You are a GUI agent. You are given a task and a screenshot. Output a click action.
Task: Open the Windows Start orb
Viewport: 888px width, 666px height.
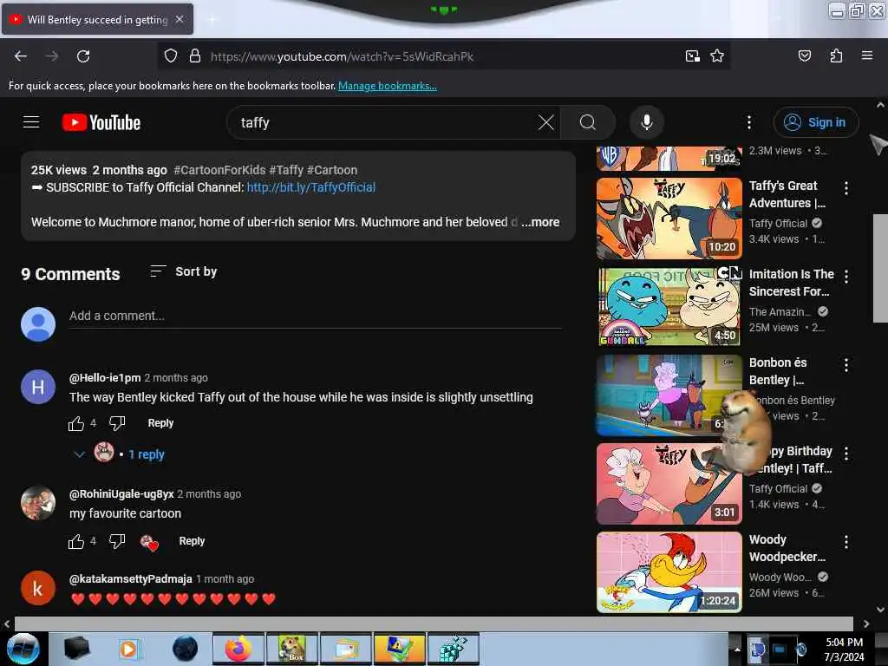(23, 649)
